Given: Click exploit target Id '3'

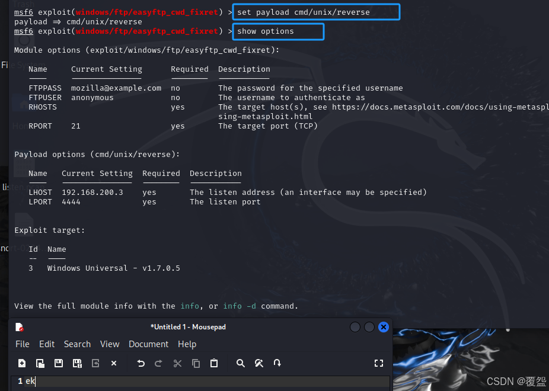Looking at the screenshot, I should tap(31, 268).
